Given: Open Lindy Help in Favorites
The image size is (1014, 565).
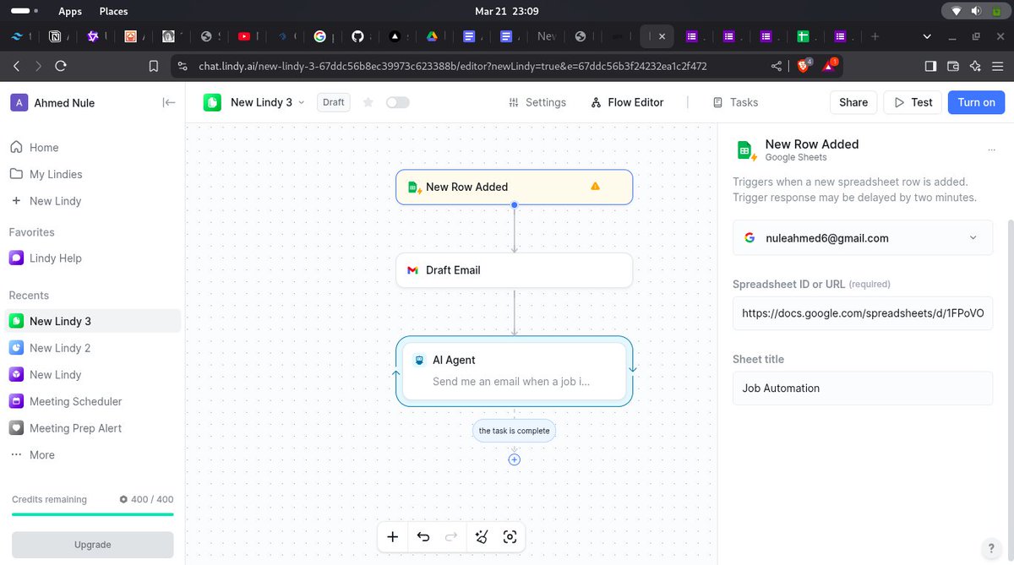Looking at the screenshot, I should pos(56,258).
